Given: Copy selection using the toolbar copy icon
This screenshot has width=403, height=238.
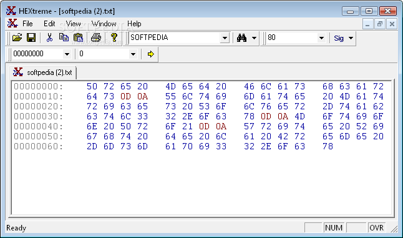Looking at the screenshot, I should [x=64, y=38].
